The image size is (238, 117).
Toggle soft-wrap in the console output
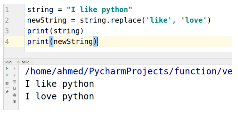click(x=15, y=82)
